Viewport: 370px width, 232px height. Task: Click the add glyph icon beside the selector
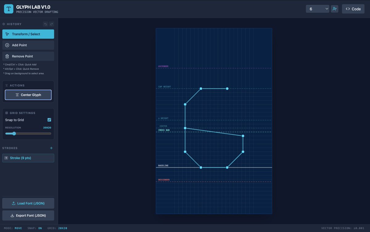point(335,9)
